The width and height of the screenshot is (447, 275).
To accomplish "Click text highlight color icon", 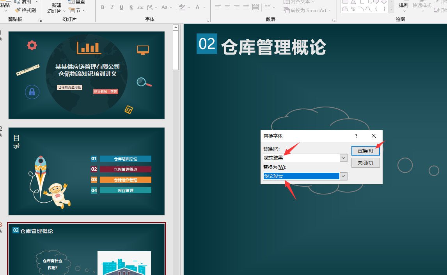I will [182, 7].
